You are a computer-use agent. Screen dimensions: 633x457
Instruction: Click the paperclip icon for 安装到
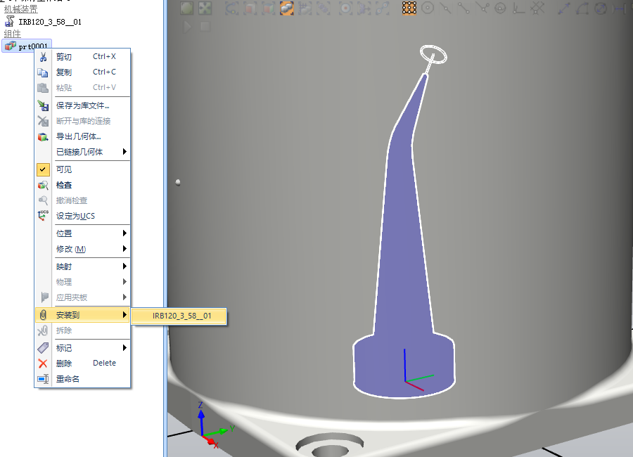(43, 315)
